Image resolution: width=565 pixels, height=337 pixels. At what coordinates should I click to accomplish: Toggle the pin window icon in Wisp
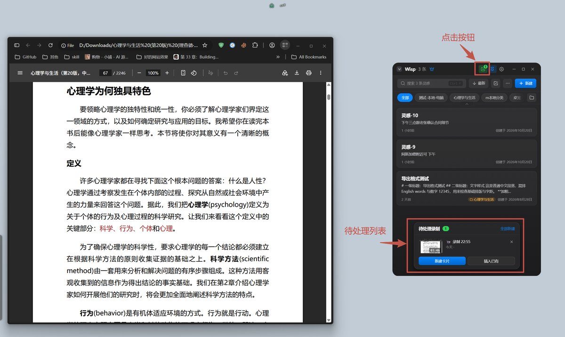pyautogui.click(x=492, y=69)
